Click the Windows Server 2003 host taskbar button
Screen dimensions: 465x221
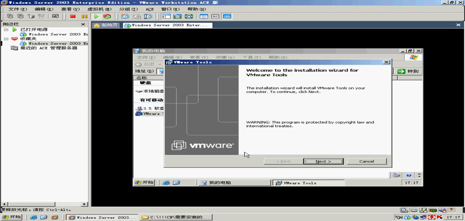pyautogui.click(x=102, y=218)
